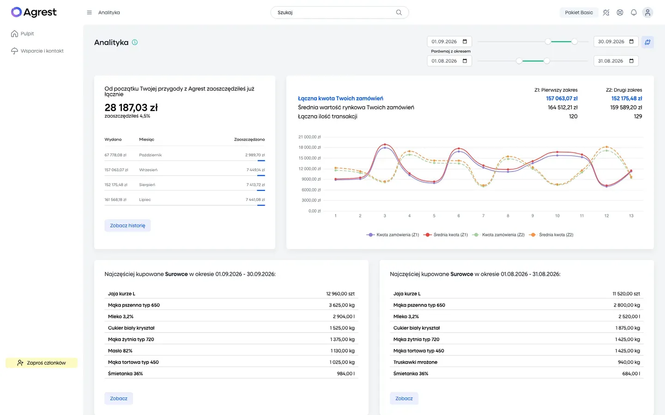
Task: Click the 28 187,03 zł total savings amount
Action: 131,107
